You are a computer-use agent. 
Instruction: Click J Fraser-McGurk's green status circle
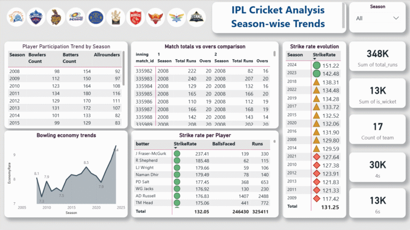pyautogui.click(x=177, y=154)
